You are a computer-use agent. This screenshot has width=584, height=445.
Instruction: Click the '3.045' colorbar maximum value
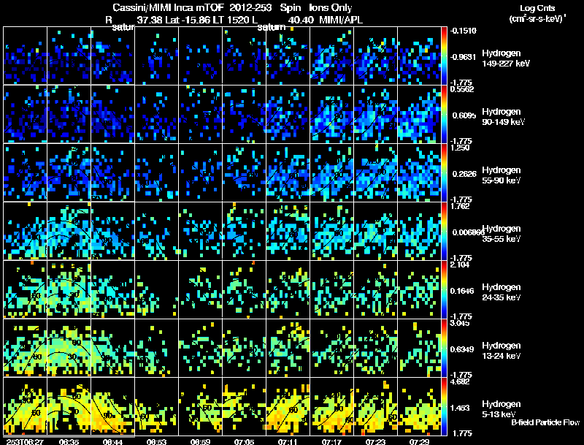tap(460, 323)
